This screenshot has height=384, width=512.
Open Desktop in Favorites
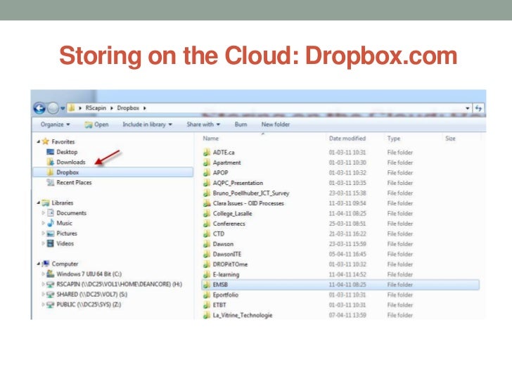click(67, 152)
